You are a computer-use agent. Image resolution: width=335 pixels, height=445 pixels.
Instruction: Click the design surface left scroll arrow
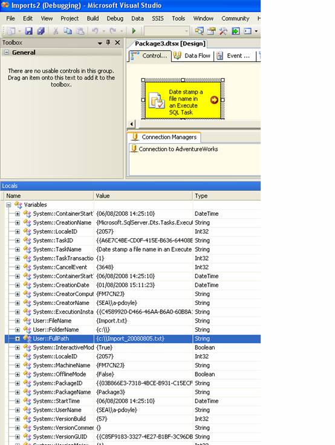click(x=131, y=124)
